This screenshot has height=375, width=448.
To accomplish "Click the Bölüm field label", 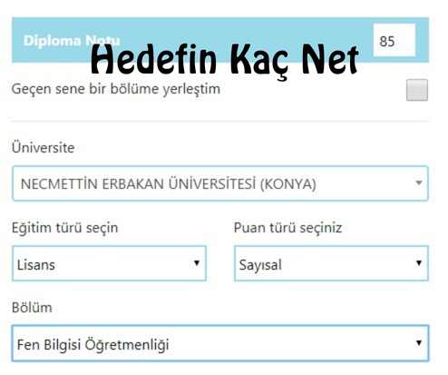I will click(x=32, y=308).
